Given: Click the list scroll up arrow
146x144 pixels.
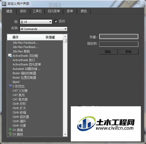Looking at the screenshot, I should pyautogui.click(x=65, y=36).
